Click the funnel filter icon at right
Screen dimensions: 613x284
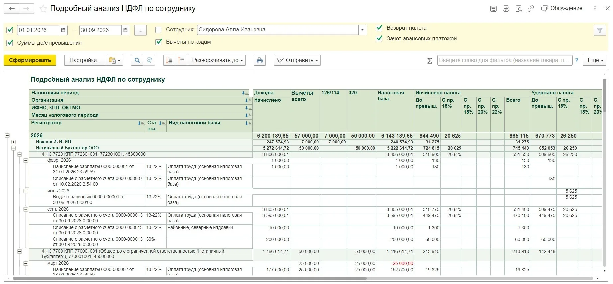(x=600, y=30)
